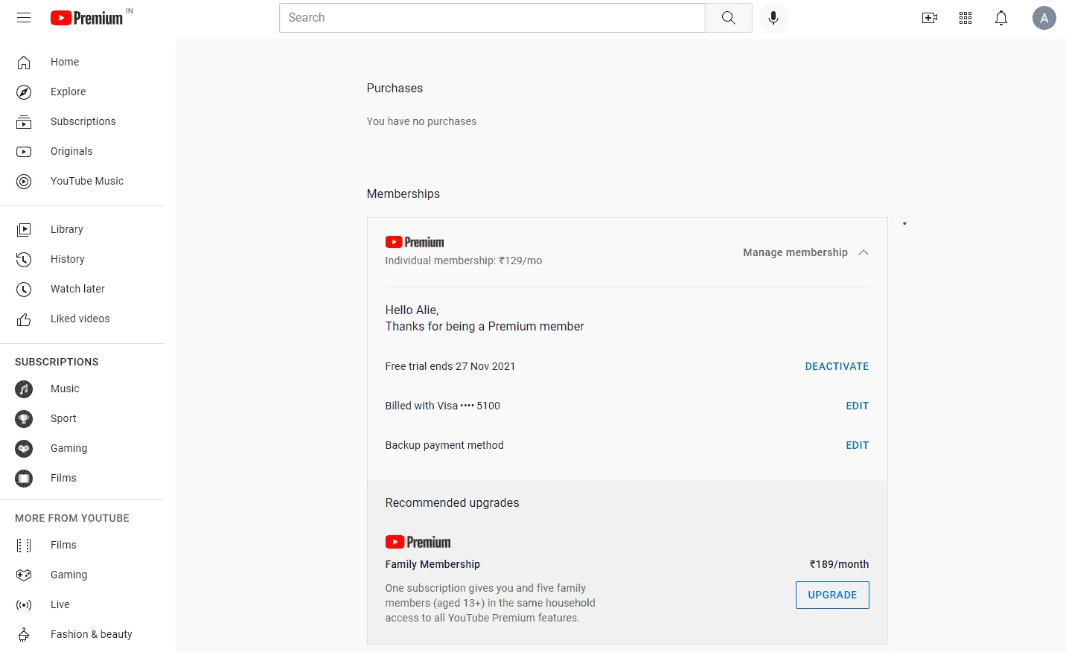Click the Originals icon in sidebar
This screenshot has width=1066, height=652.
pyautogui.click(x=24, y=152)
